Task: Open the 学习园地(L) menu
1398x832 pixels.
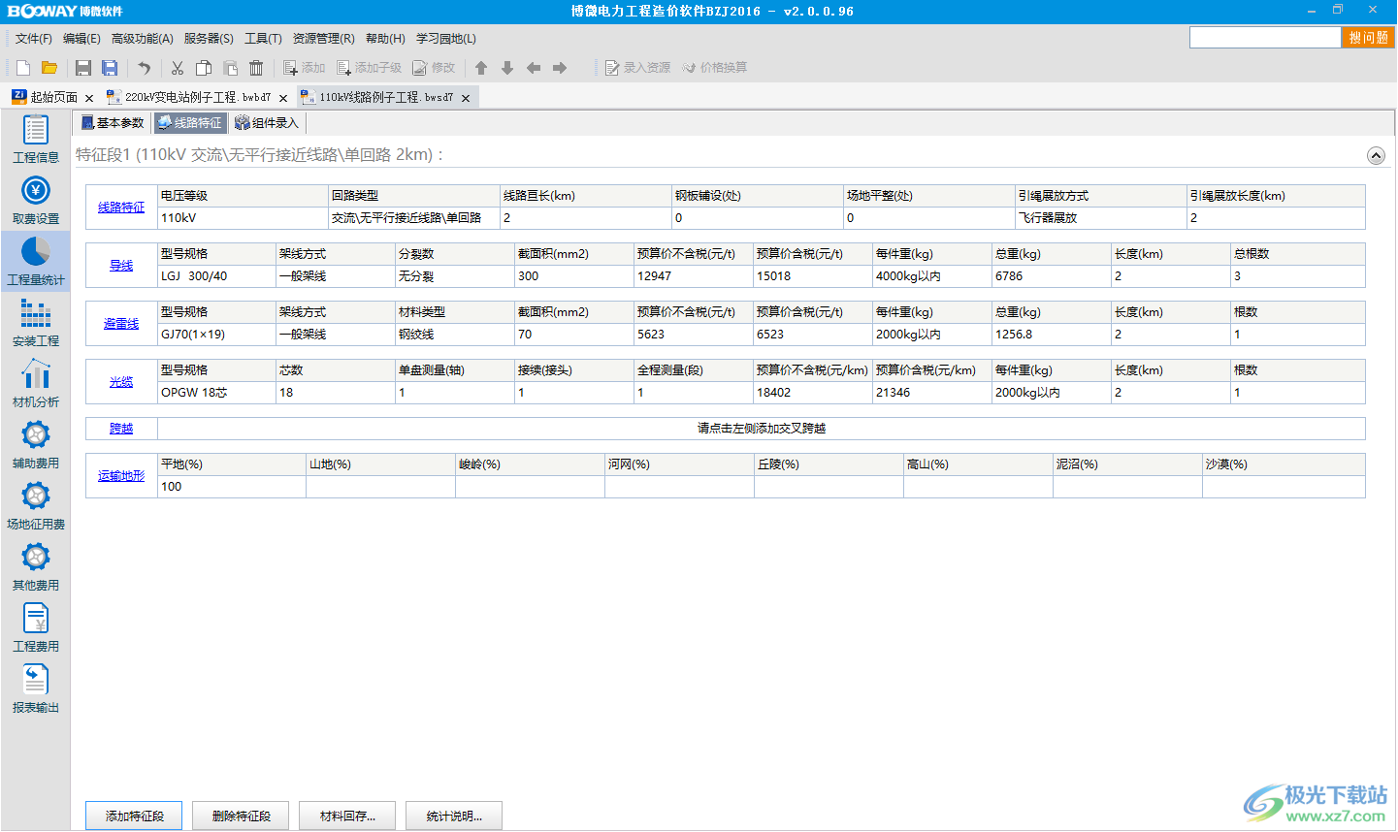Action: 446,39
